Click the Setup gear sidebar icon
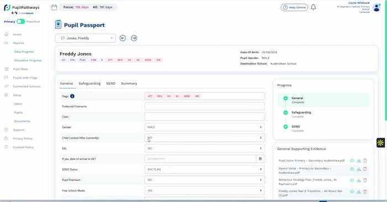Image resolution: width=387 pixels, height=202 pixels. 7,95
